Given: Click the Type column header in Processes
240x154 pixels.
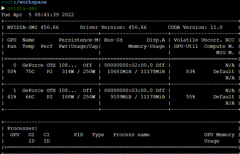Looking at the screenshot, I should 98,135.
